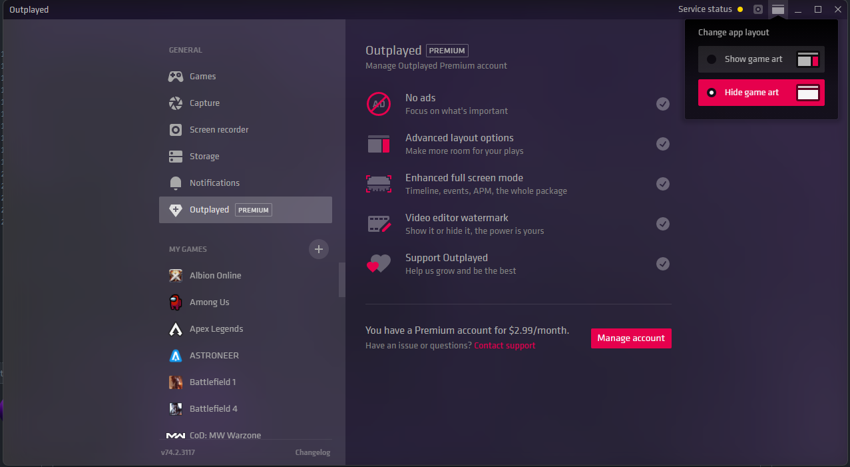Click the Video editor watermark title
Image resolution: width=850 pixels, height=467 pixels.
tap(457, 218)
